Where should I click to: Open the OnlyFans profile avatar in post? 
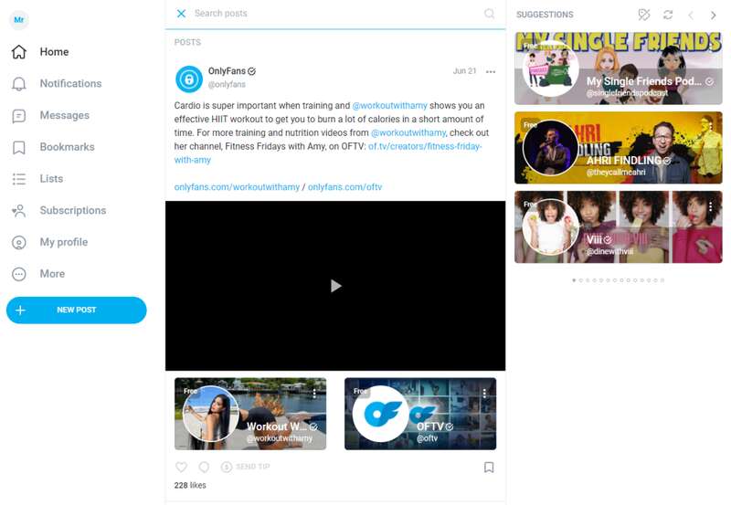click(189, 79)
